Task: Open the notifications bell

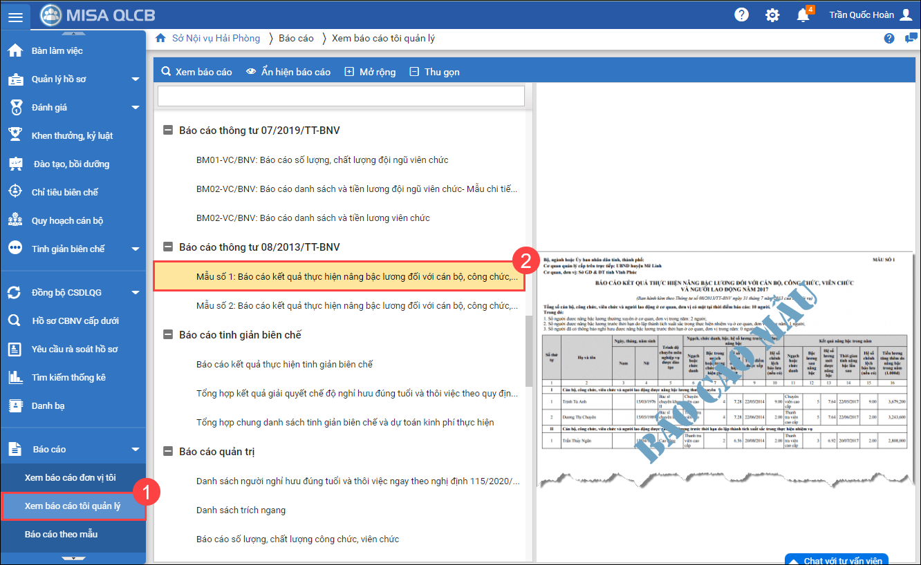Action: [x=803, y=15]
